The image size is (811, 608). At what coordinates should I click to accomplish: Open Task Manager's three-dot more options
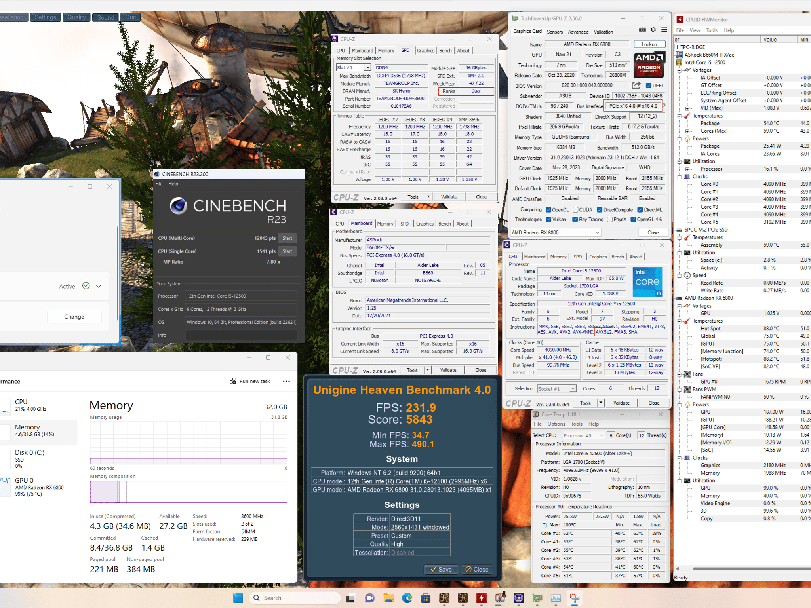286,381
